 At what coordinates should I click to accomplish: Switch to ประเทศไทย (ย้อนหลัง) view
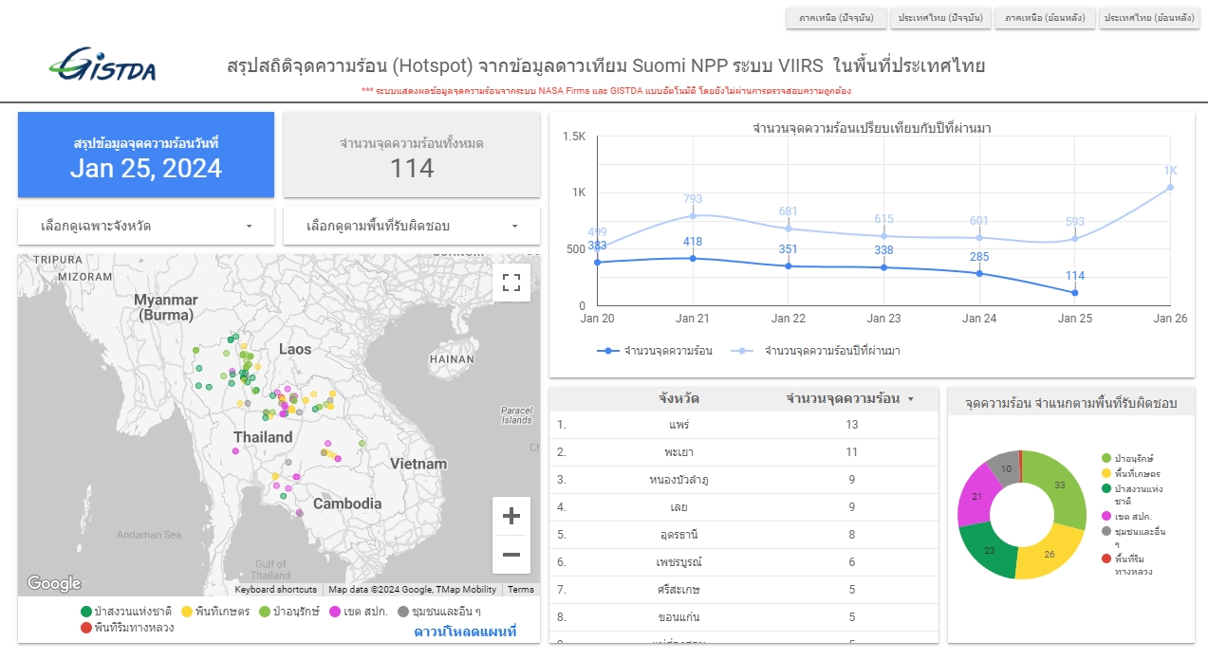point(1148,18)
